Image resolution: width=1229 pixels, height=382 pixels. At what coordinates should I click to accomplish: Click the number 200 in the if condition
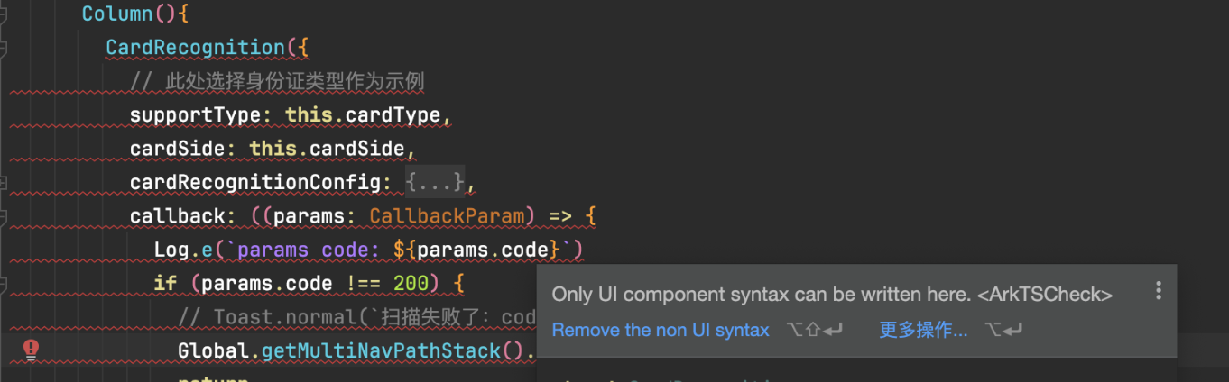[x=411, y=284]
